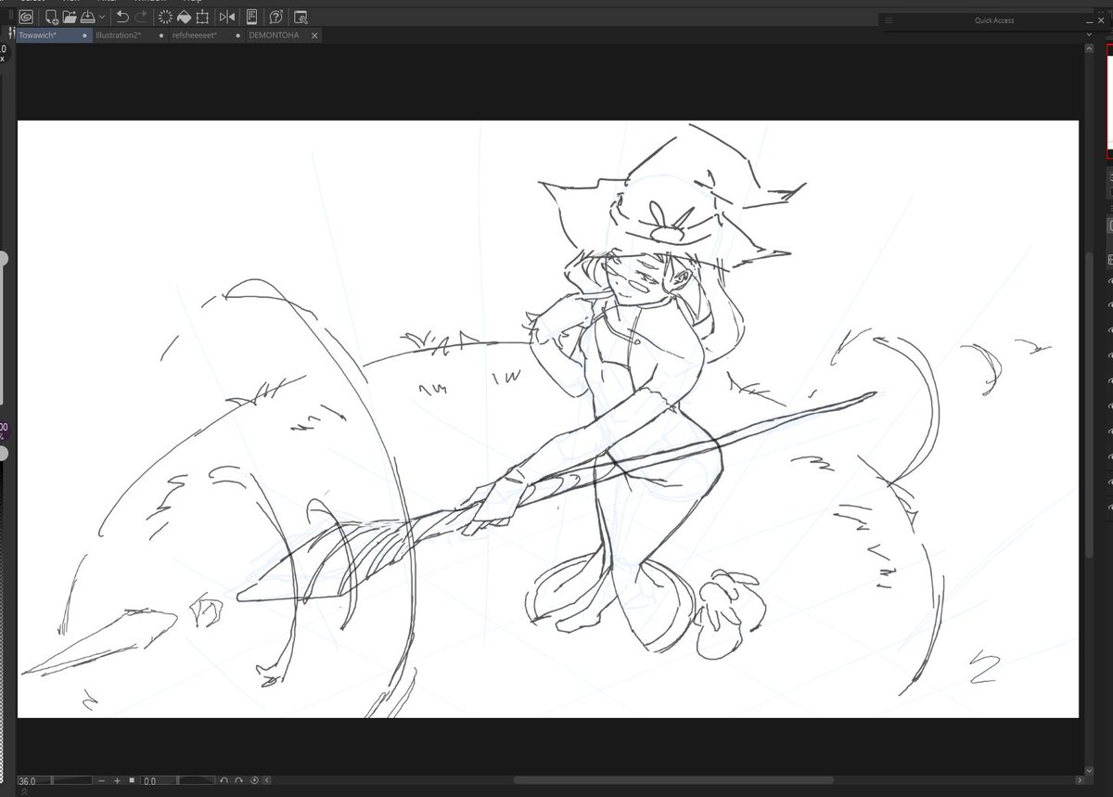The image size is (1113, 797).
Task: Click the Fill paint bucket icon
Action: tap(184, 17)
